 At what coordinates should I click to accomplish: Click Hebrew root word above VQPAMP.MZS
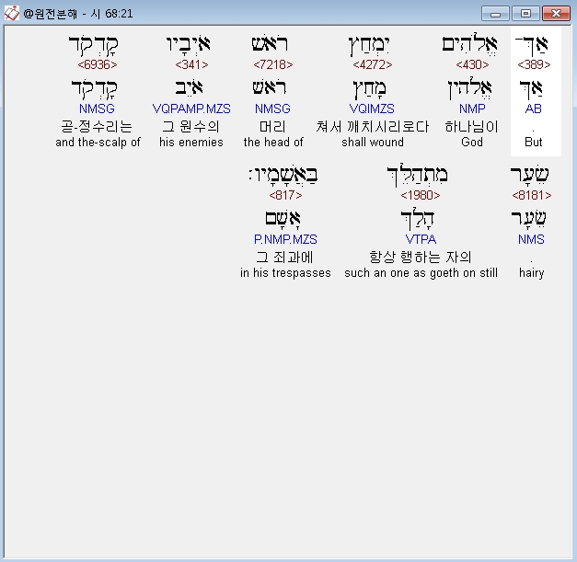189,88
